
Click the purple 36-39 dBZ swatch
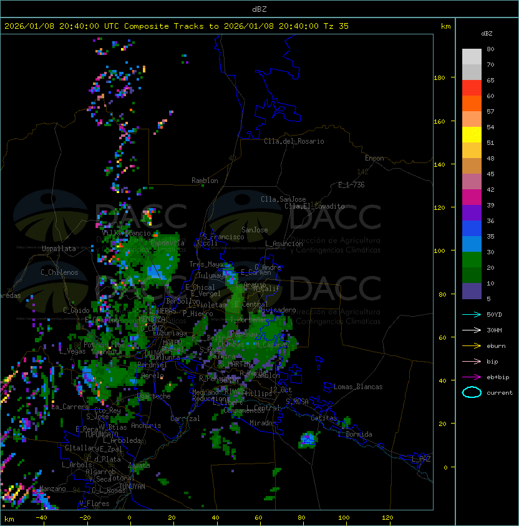pyautogui.click(x=472, y=212)
